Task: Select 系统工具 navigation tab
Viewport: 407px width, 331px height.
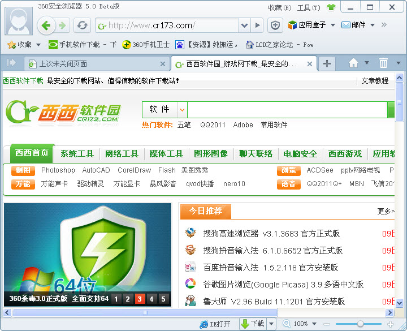Action: pos(77,154)
